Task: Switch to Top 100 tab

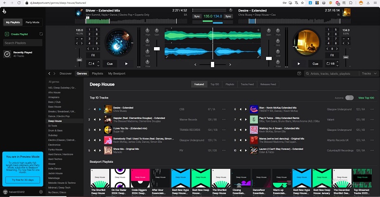Action: (215, 84)
